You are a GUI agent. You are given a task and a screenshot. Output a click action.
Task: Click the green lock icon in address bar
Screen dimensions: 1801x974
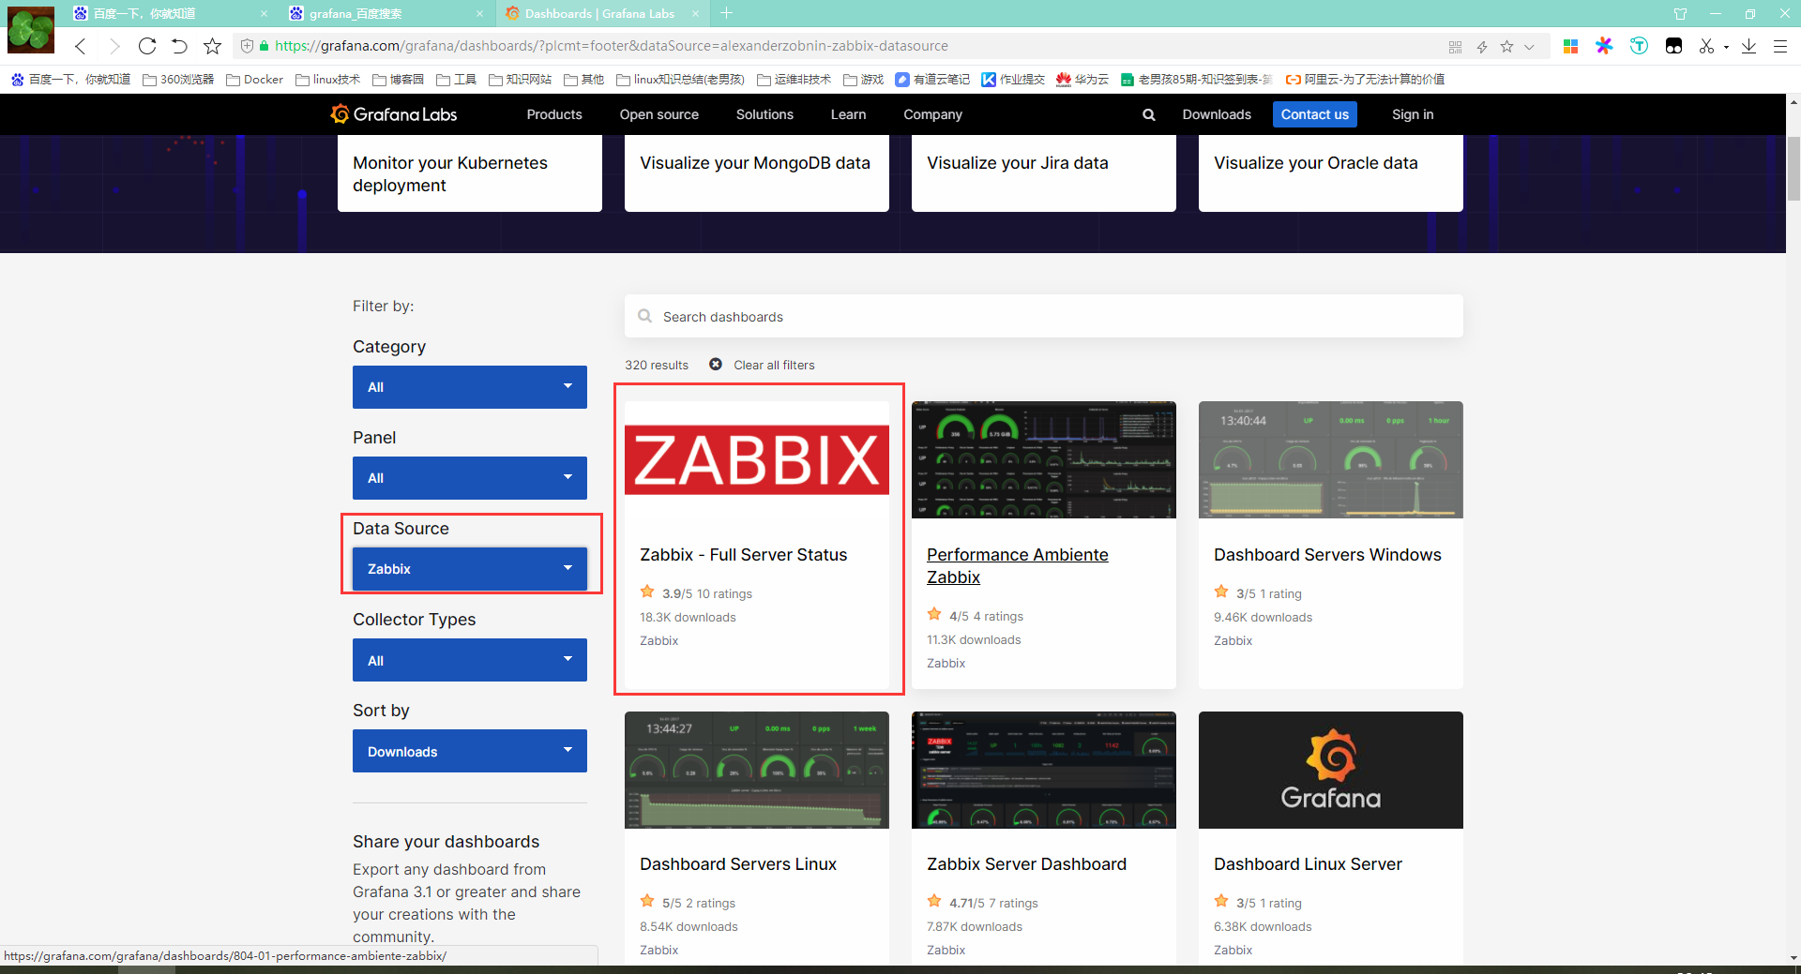click(265, 46)
